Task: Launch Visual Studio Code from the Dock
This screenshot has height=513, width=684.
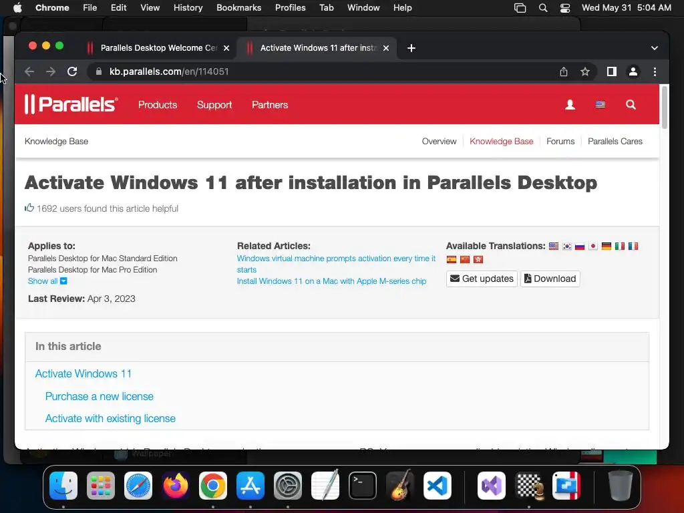Action: click(x=438, y=486)
